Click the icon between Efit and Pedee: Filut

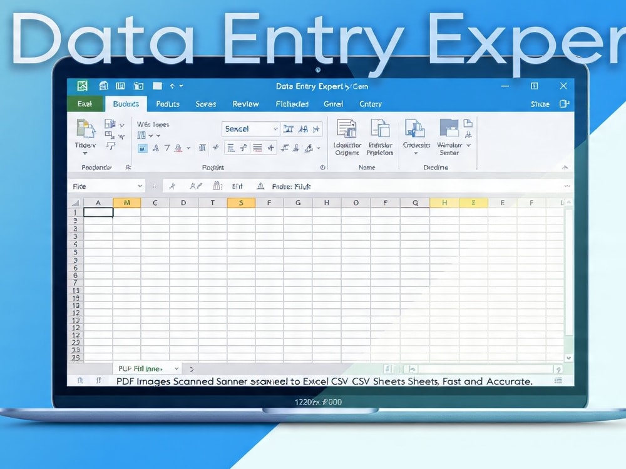point(260,186)
